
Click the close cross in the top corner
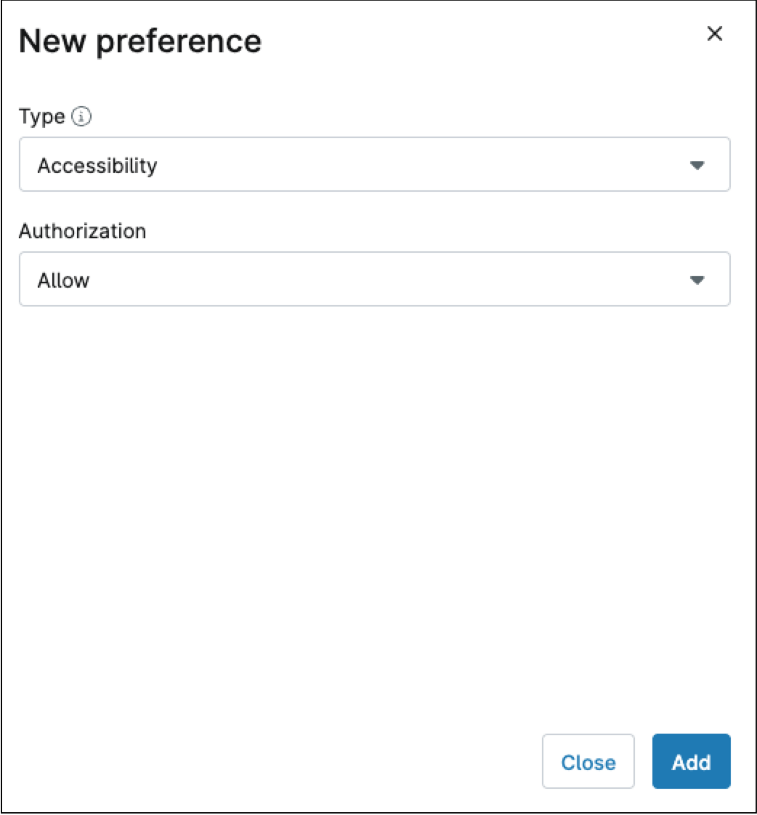[x=716, y=33]
